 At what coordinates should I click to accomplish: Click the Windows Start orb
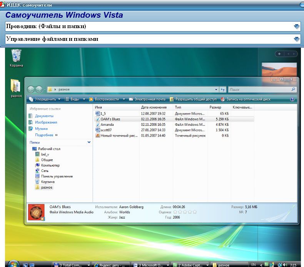(13, 264)
